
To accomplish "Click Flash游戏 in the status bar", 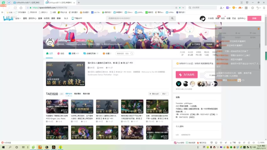I will [179, 143].
